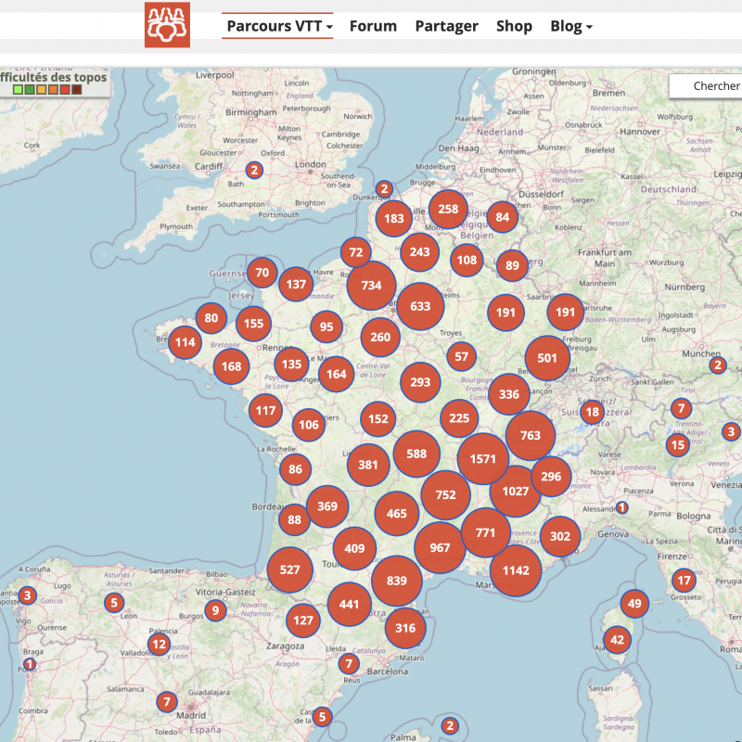The width and height of the screenshot is (742, 742).
Task: Open the Shop link
Action: point(514,26)
